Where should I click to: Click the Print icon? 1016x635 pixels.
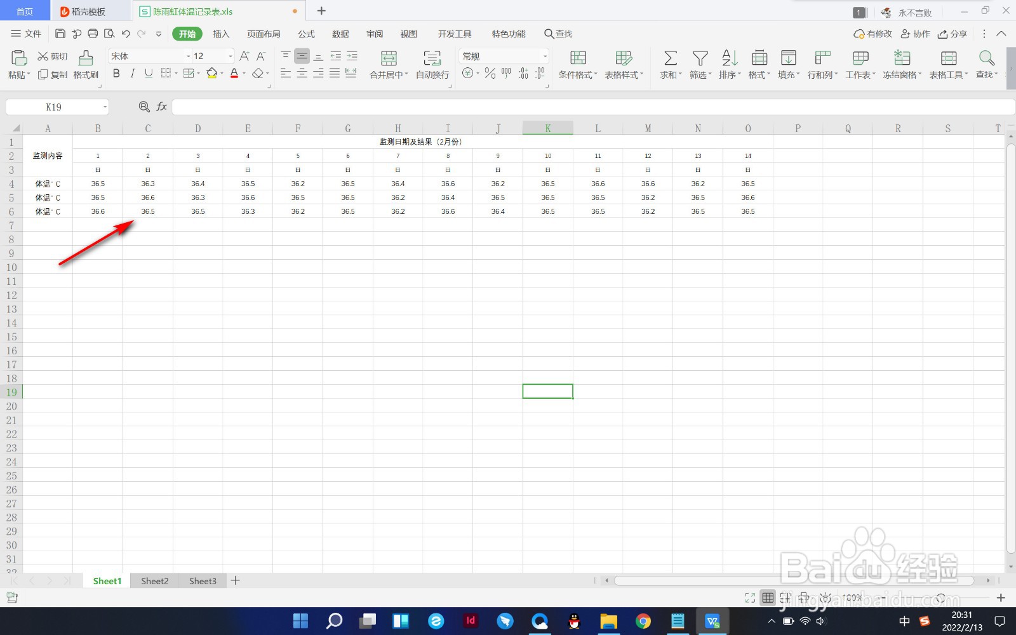pos(93,34)
